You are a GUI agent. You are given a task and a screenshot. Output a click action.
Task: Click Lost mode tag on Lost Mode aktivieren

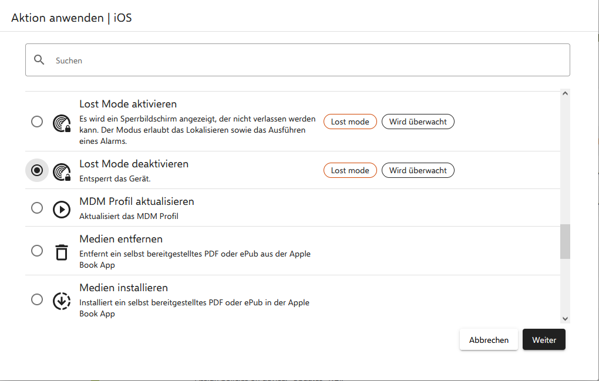click(350, 122)
